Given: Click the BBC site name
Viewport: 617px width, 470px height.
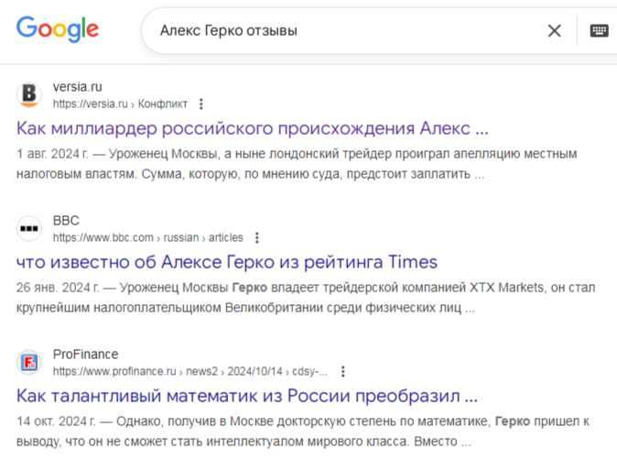Looking at the screenshot, I should (66, 221).
